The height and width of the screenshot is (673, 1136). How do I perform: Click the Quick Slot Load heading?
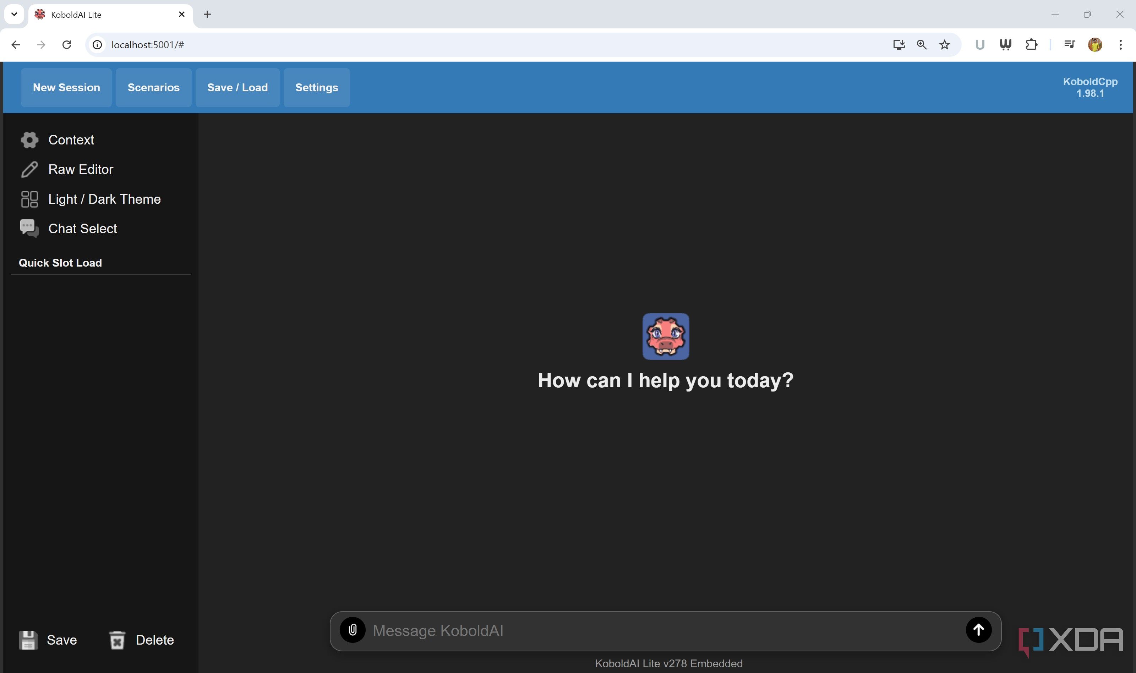(x=60, y=263)
